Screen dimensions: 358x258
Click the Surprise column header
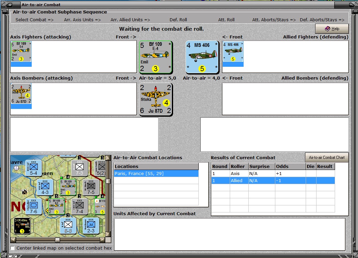tap(261, 166)
